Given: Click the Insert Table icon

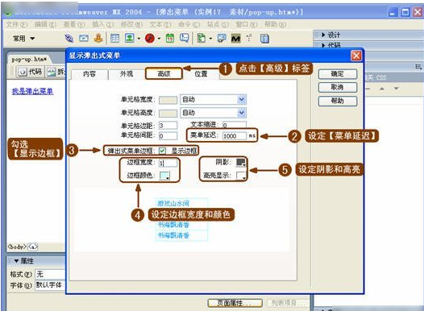Looking at the screenshot, I should (115, 39).
